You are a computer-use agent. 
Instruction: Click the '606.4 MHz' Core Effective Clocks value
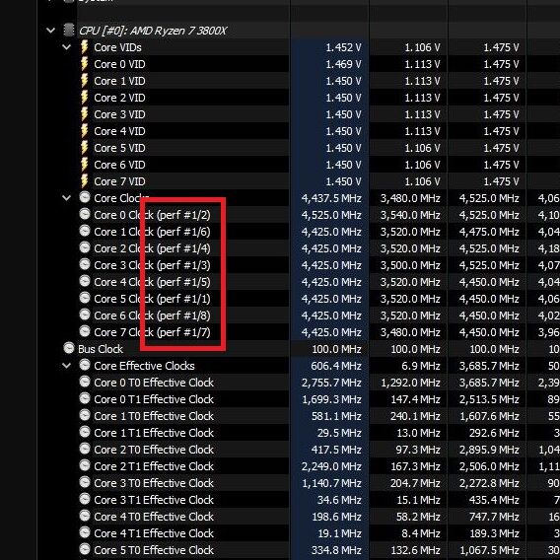point(336,366)
